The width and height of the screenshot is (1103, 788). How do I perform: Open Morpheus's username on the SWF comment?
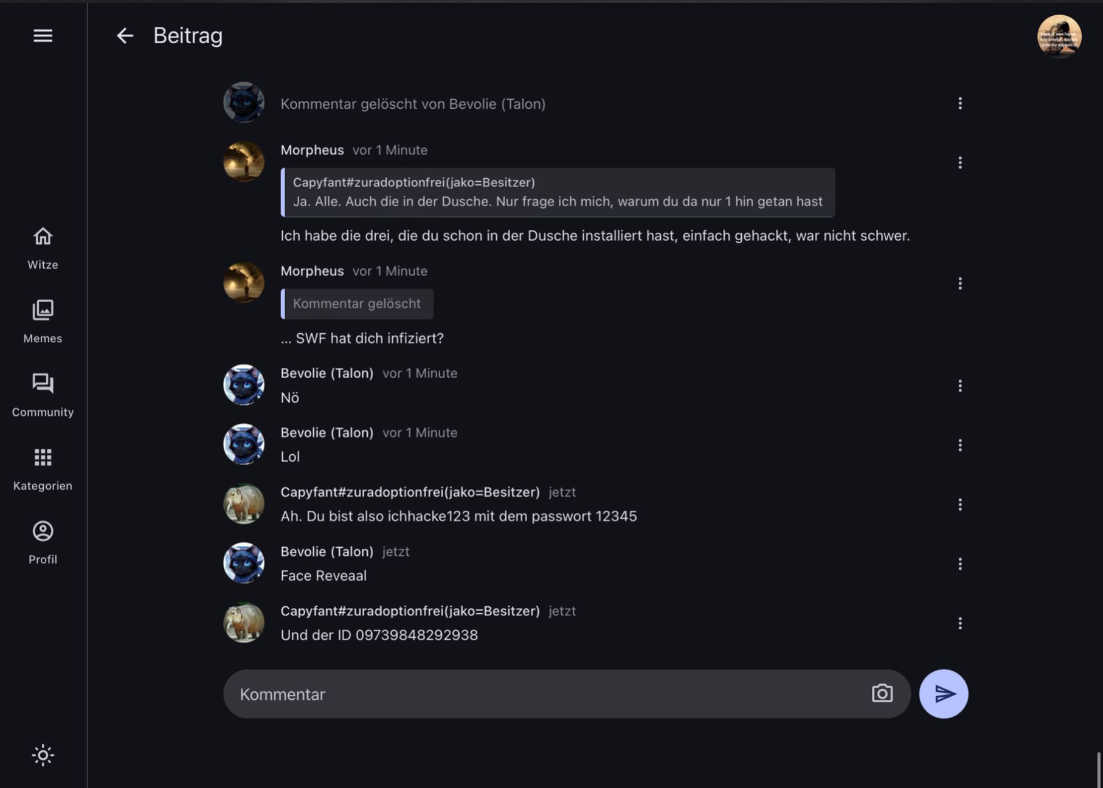pos(312,271)
